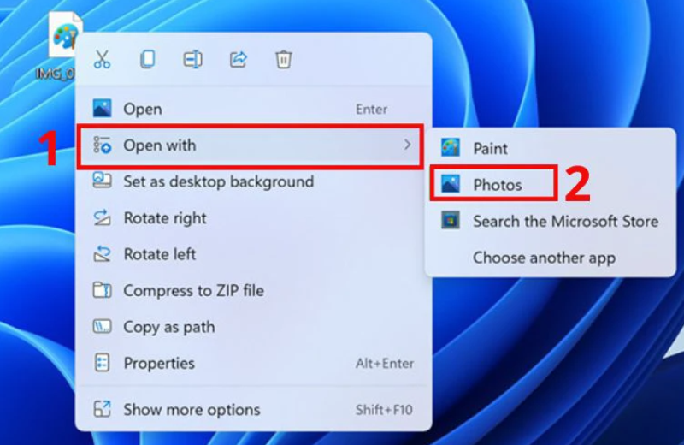
Task: Click the Share icon in the context menu
Action: pyautogui.click(x=239, y=59)
